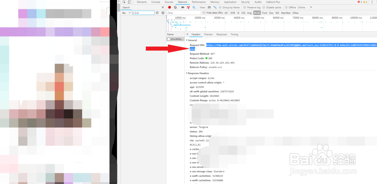Toggle the device toolbar icon
The width and height of the screenshot is (377, 184).
129,2
